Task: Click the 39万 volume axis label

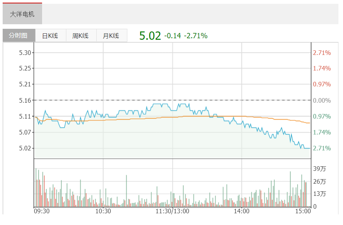Action: [x=320, y=169]
